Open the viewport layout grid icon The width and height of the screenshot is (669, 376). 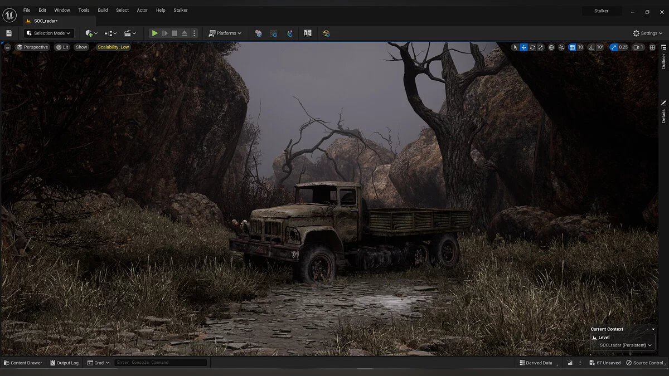652,47
